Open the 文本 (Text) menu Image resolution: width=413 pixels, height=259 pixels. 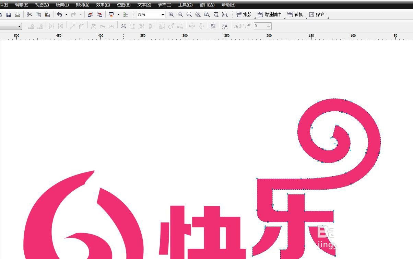pyautogui.click(x=143, y=4)
